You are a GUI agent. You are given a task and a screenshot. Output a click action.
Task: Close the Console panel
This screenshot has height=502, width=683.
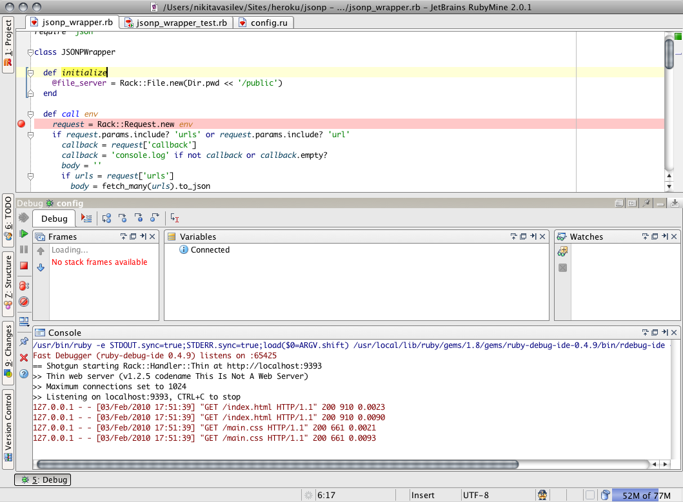coord(674,333)
